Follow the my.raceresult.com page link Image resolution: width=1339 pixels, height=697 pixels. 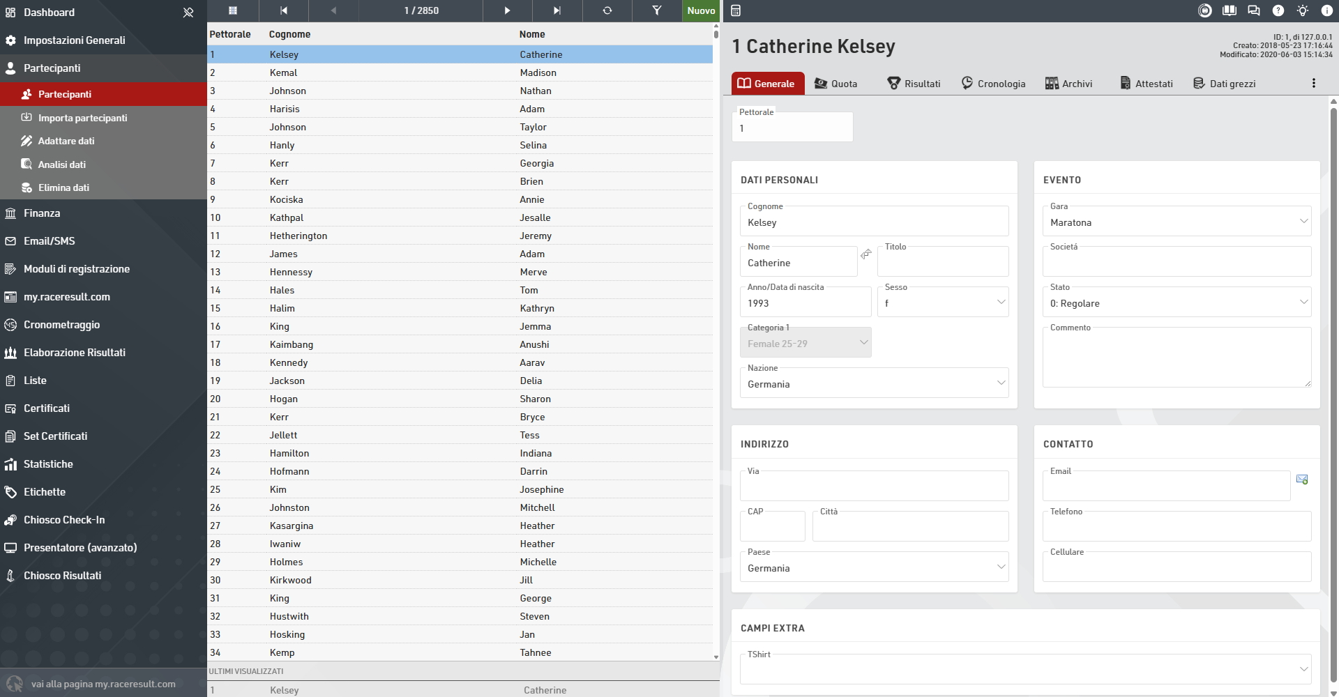point(103,684)
